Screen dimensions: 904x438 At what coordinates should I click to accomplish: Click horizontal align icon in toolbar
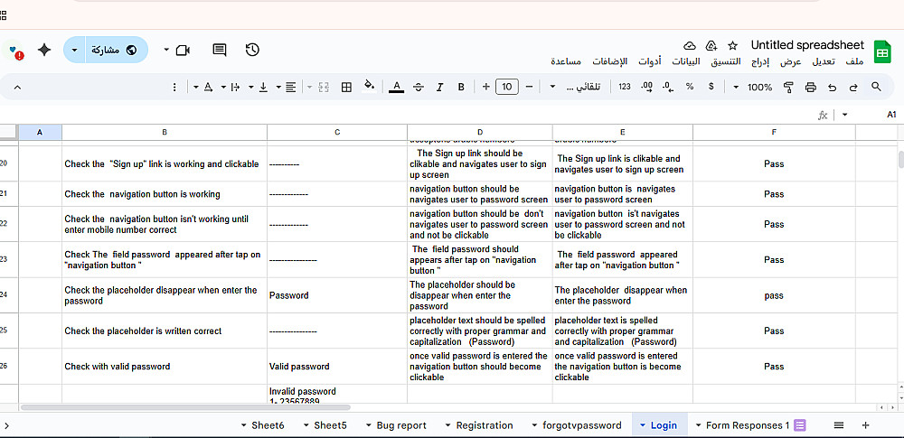(x=291, y=87)
